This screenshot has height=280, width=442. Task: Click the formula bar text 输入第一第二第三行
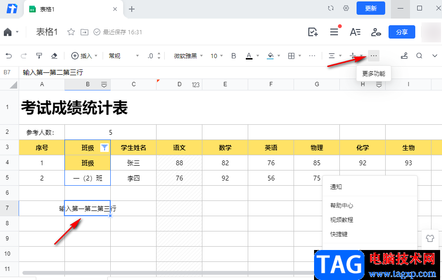pos(53,72)
